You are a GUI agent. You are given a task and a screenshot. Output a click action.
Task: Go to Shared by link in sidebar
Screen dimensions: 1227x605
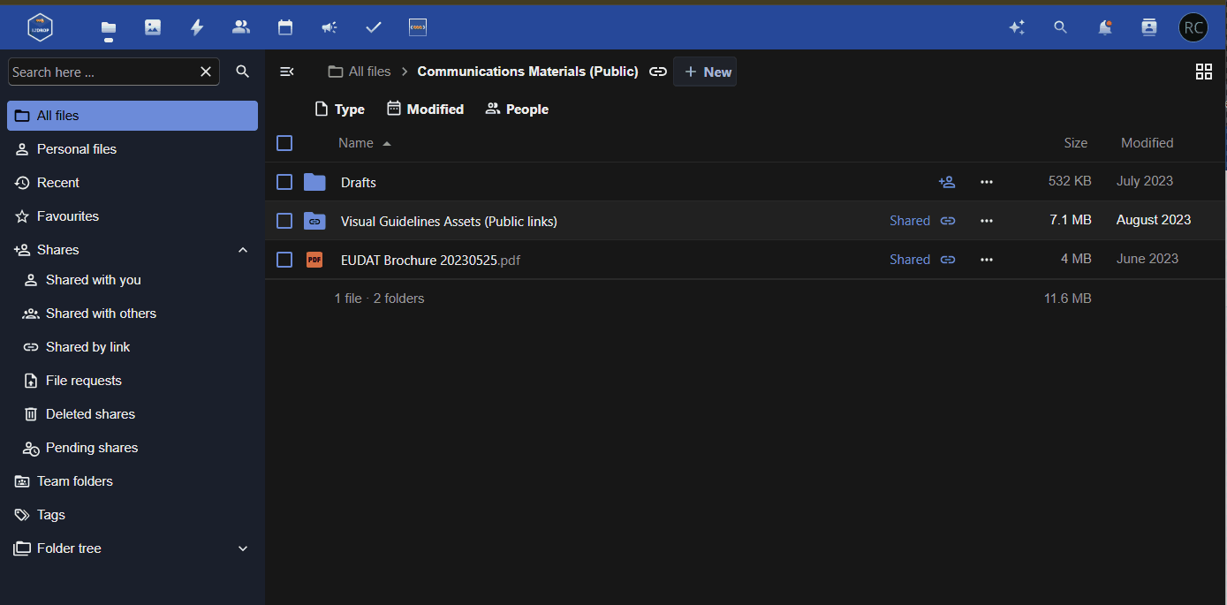pos(86,346)
